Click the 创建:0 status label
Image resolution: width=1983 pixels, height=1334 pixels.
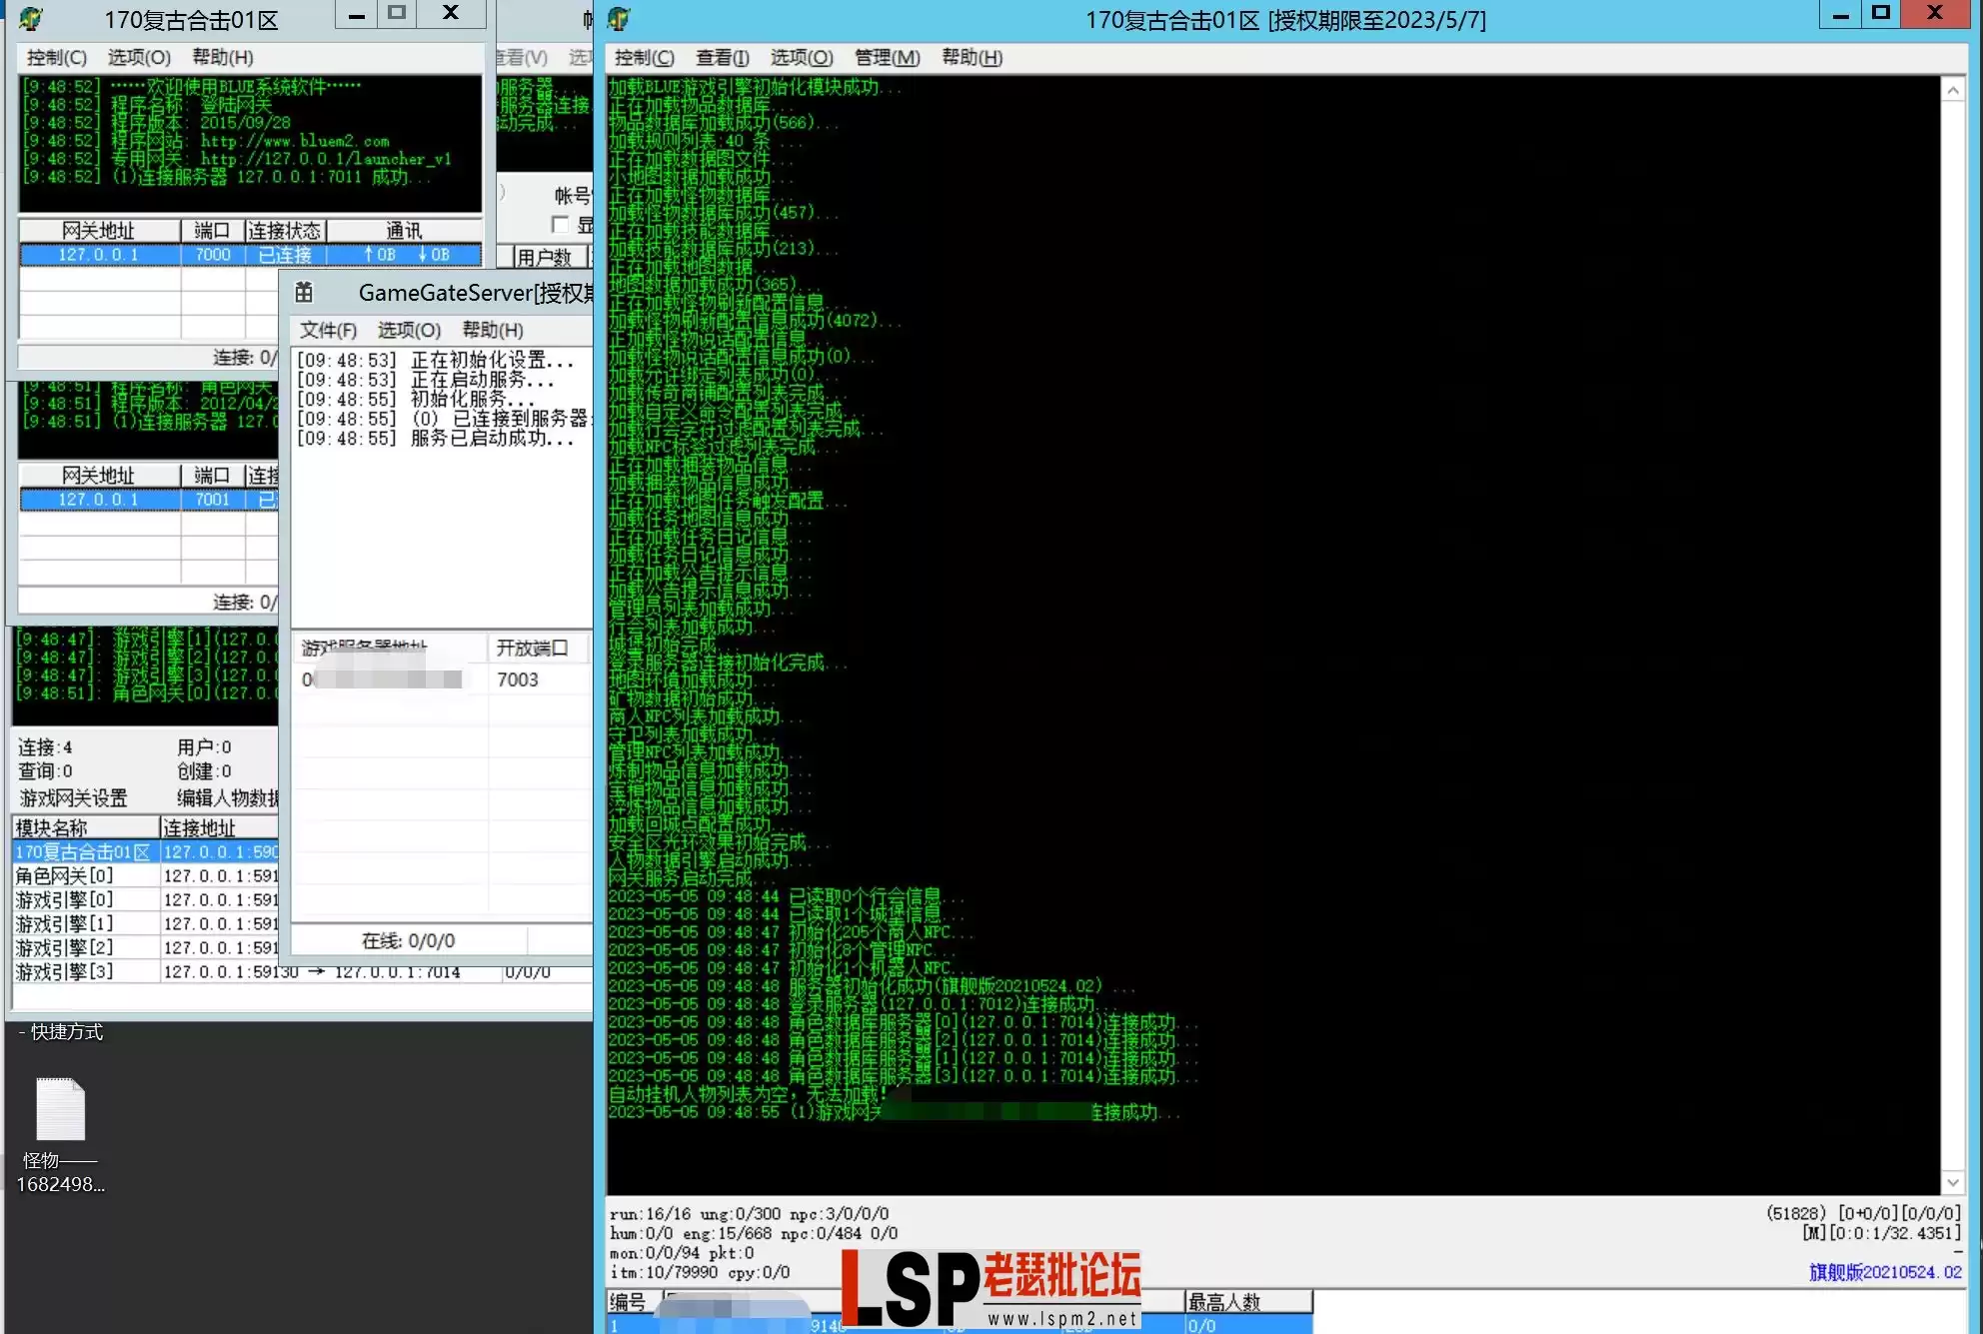click(204, 771)
